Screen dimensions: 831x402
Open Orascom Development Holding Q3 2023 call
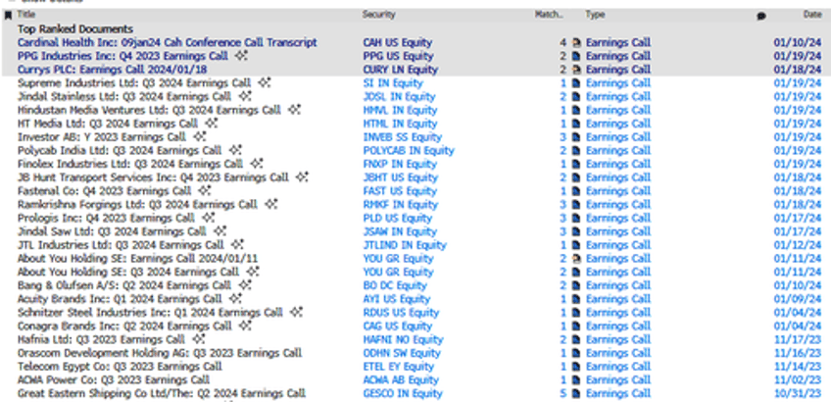(160, 353)
